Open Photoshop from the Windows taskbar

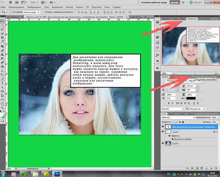coord(58,173)
